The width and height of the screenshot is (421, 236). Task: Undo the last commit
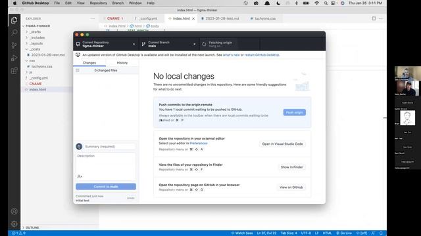(130, 198)
